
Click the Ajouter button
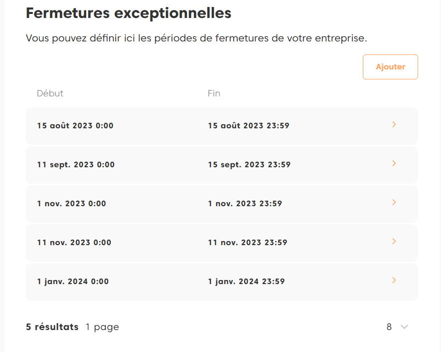point(390,67)
